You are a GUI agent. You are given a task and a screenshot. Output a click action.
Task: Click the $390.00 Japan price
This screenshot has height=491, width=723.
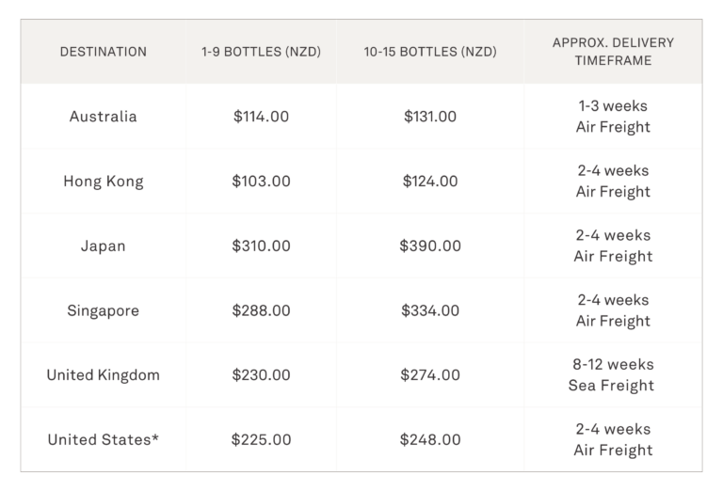click(430, 245)
